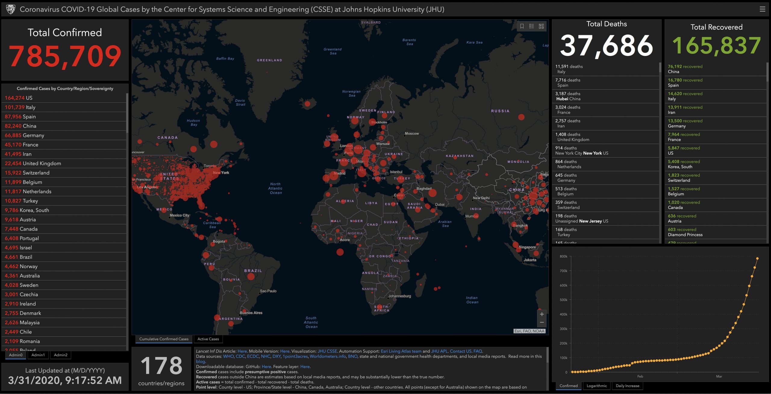Select the Admin2 list tab

click(x=61, y=355)
